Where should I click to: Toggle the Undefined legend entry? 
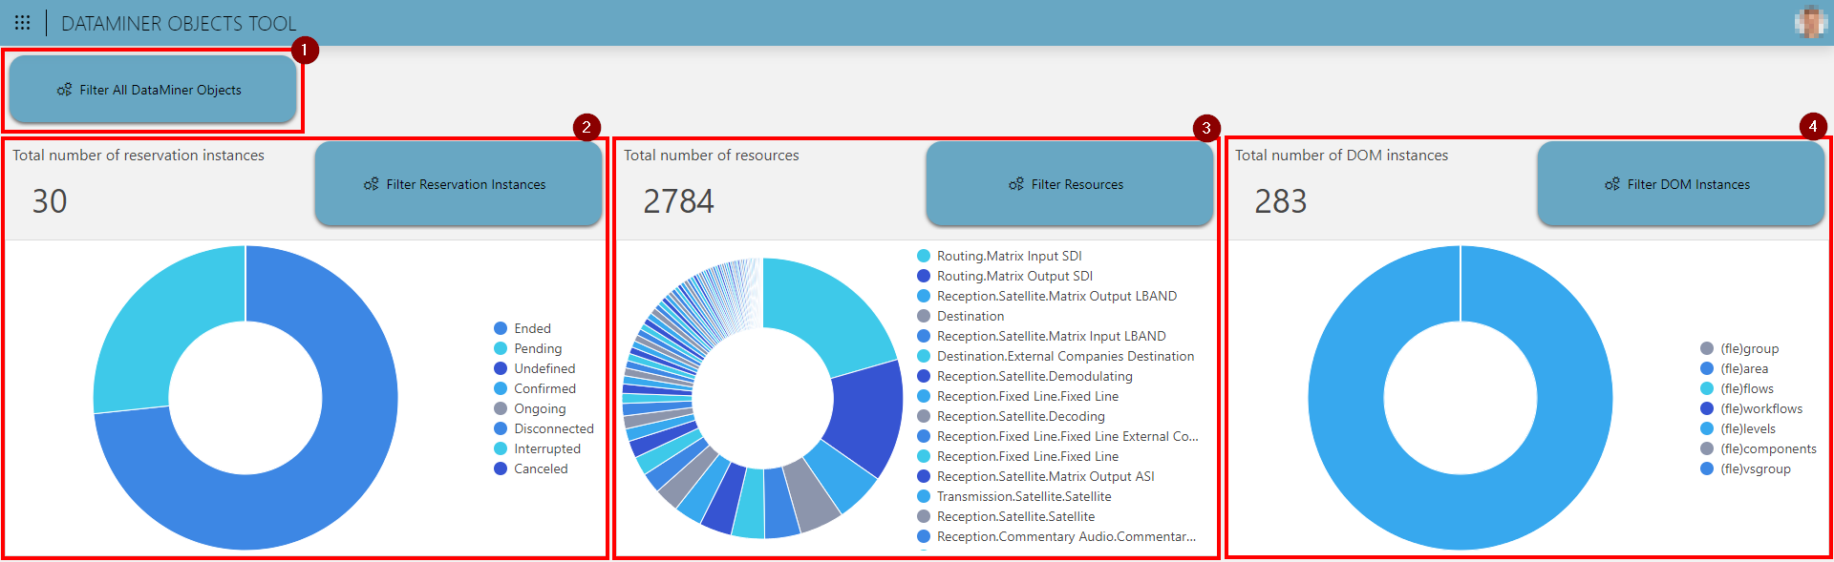pos(535,368)
